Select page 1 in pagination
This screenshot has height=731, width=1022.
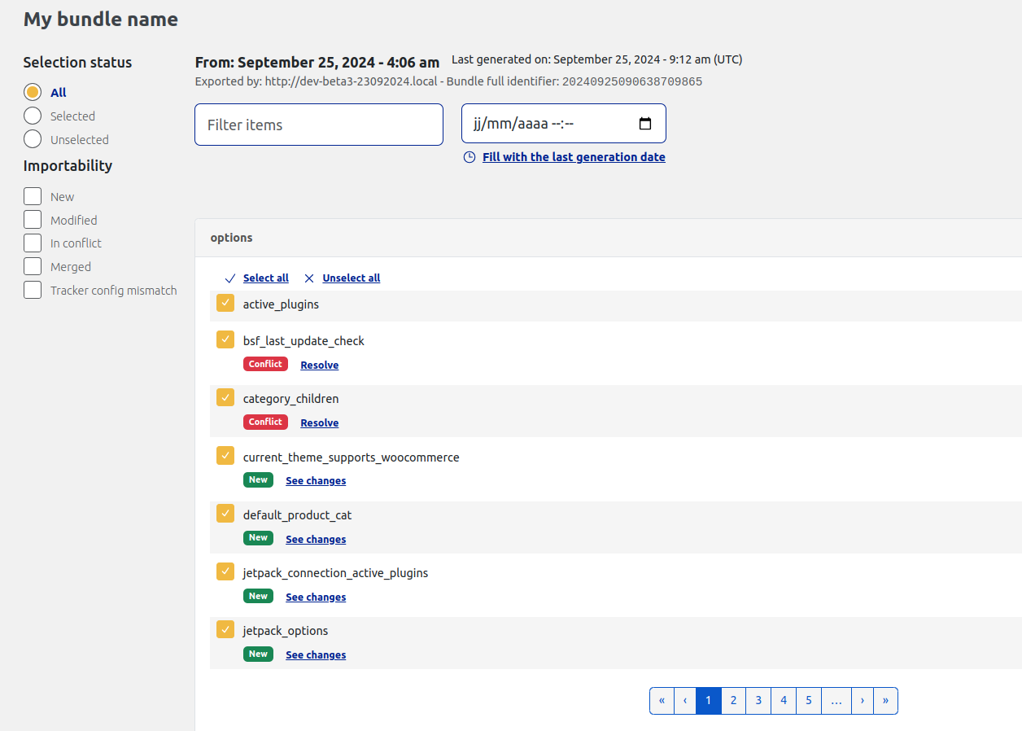pyautogui.click(x=709, y=701)
